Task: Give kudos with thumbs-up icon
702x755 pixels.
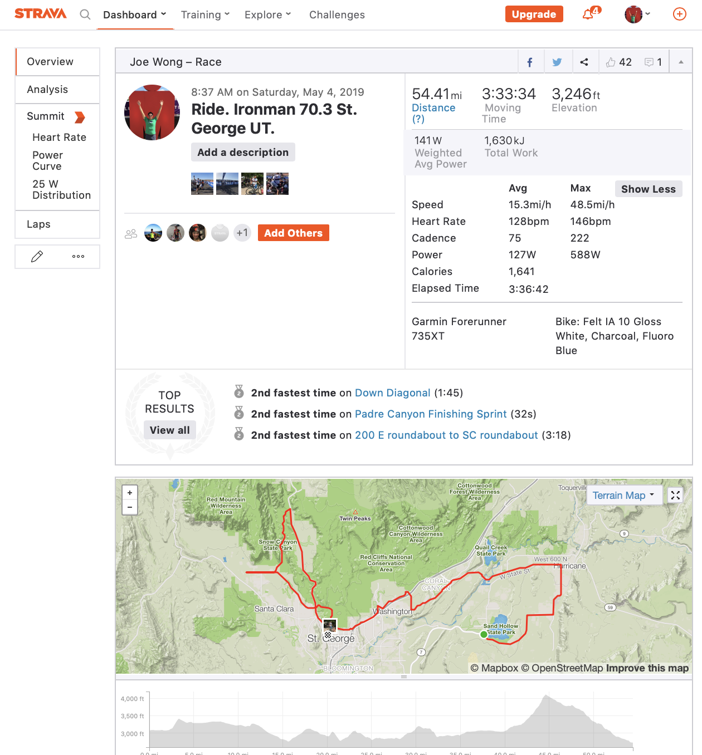Action: click(x=611, y=62)
